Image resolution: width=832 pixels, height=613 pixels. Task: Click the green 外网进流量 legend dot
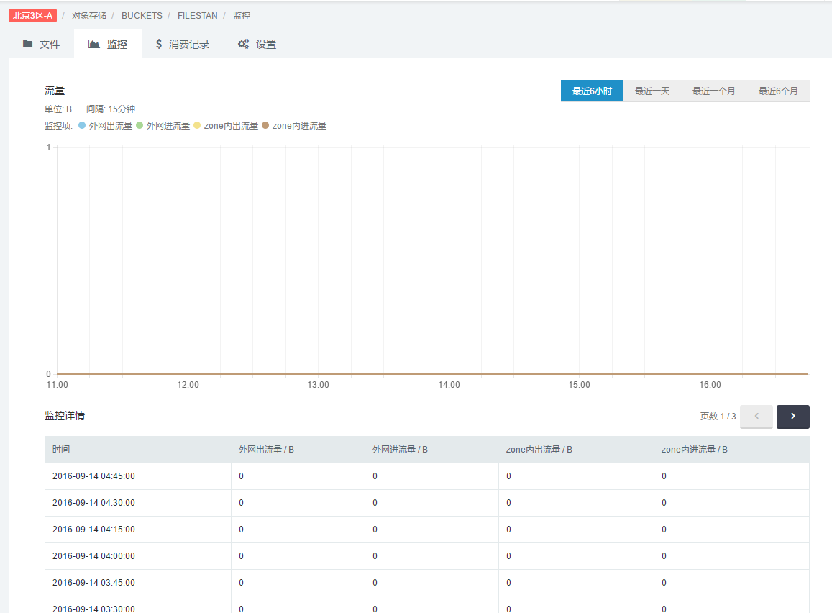coord(140,125)
